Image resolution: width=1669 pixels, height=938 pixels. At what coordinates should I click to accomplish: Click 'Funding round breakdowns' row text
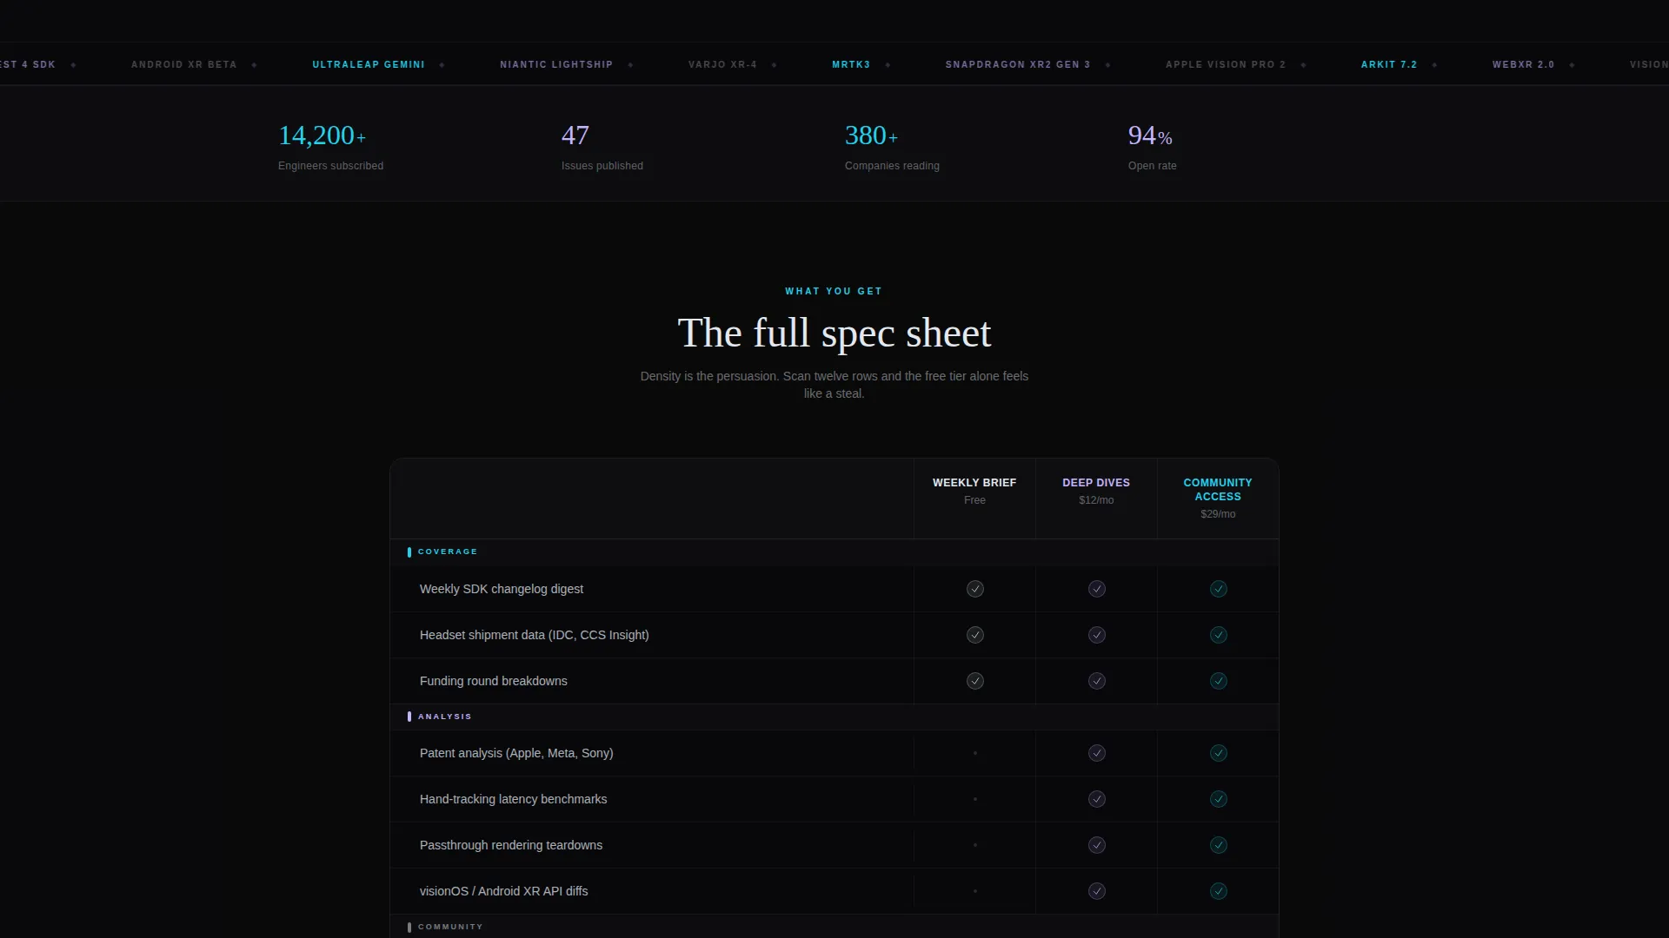494,681
